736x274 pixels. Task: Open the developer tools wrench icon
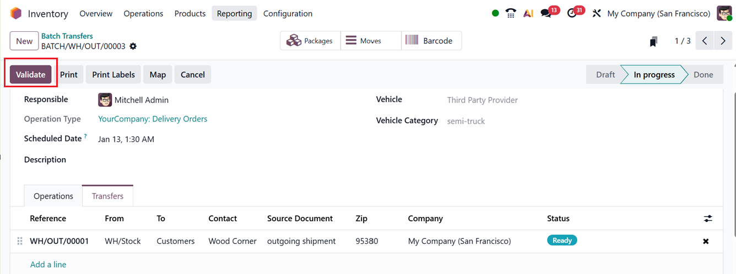click(596, 14)
